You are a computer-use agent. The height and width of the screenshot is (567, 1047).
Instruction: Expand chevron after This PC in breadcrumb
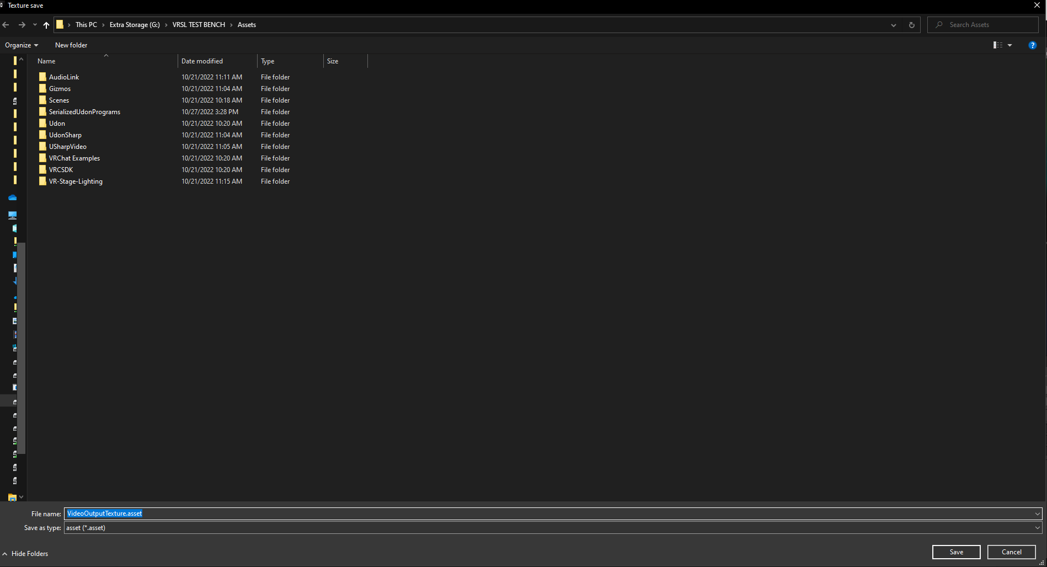point(103,25)
